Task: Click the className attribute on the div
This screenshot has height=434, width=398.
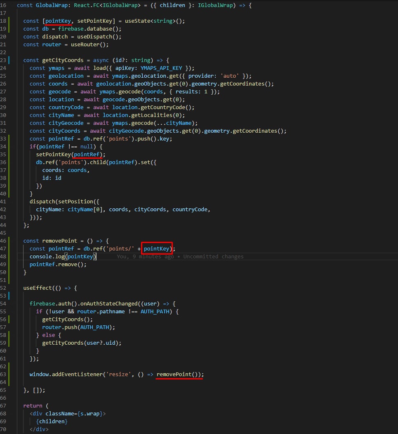Action: point(60,413)
